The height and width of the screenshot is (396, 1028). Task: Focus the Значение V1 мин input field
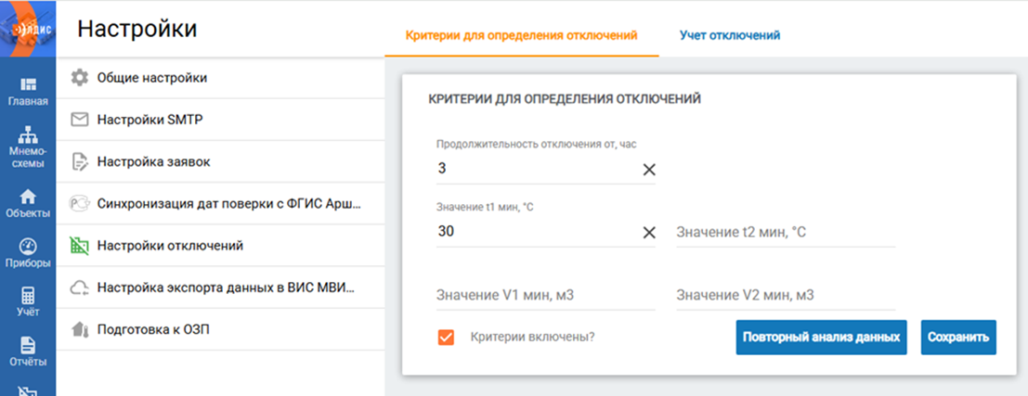pos(545,295)
